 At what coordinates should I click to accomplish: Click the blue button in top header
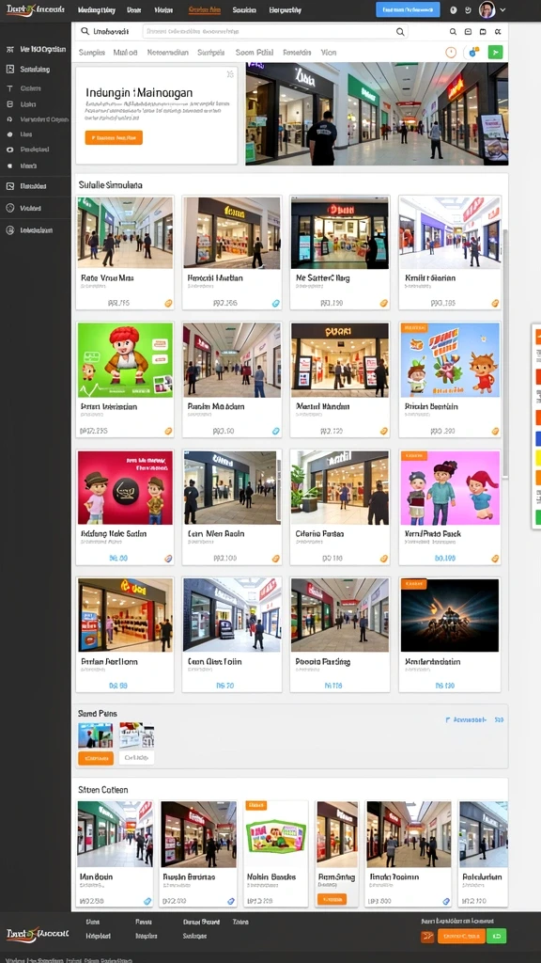coord(408,9)
